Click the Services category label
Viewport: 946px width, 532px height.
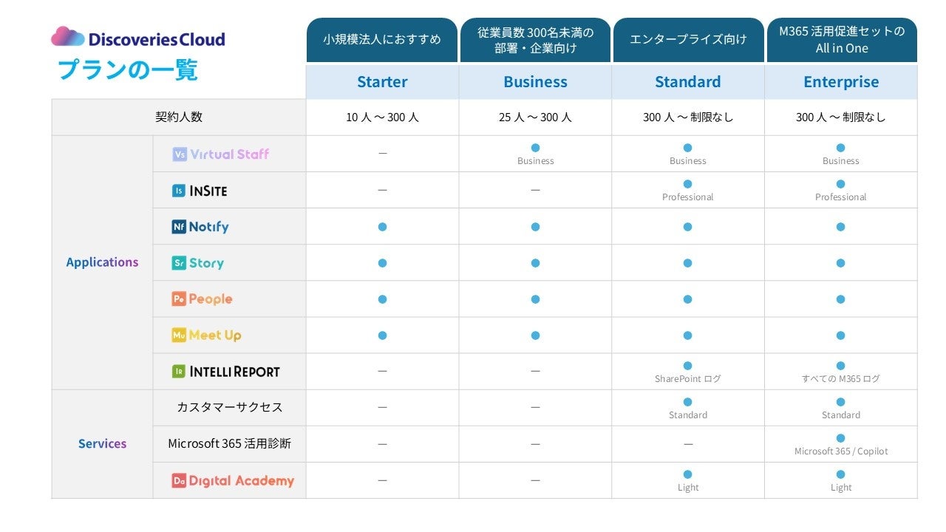click(102, 444)
